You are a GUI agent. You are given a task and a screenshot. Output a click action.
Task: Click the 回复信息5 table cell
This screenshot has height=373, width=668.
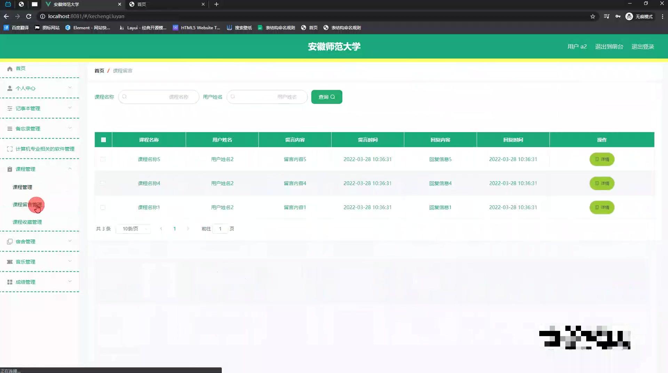point(440,159)
